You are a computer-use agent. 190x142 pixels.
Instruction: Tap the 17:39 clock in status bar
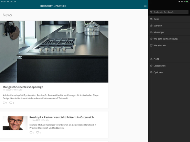tap(3, 1)
